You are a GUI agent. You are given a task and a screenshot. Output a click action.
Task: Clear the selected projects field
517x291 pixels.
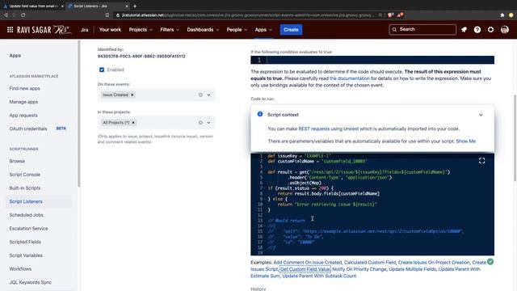pos(200,122)
